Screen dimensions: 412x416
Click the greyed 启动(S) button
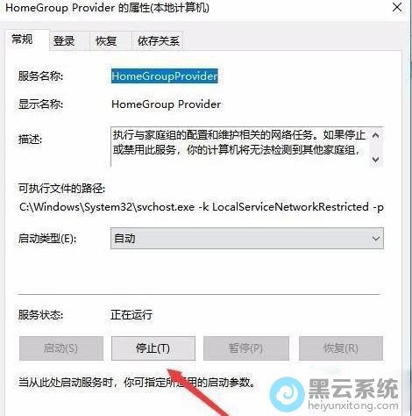61,348
